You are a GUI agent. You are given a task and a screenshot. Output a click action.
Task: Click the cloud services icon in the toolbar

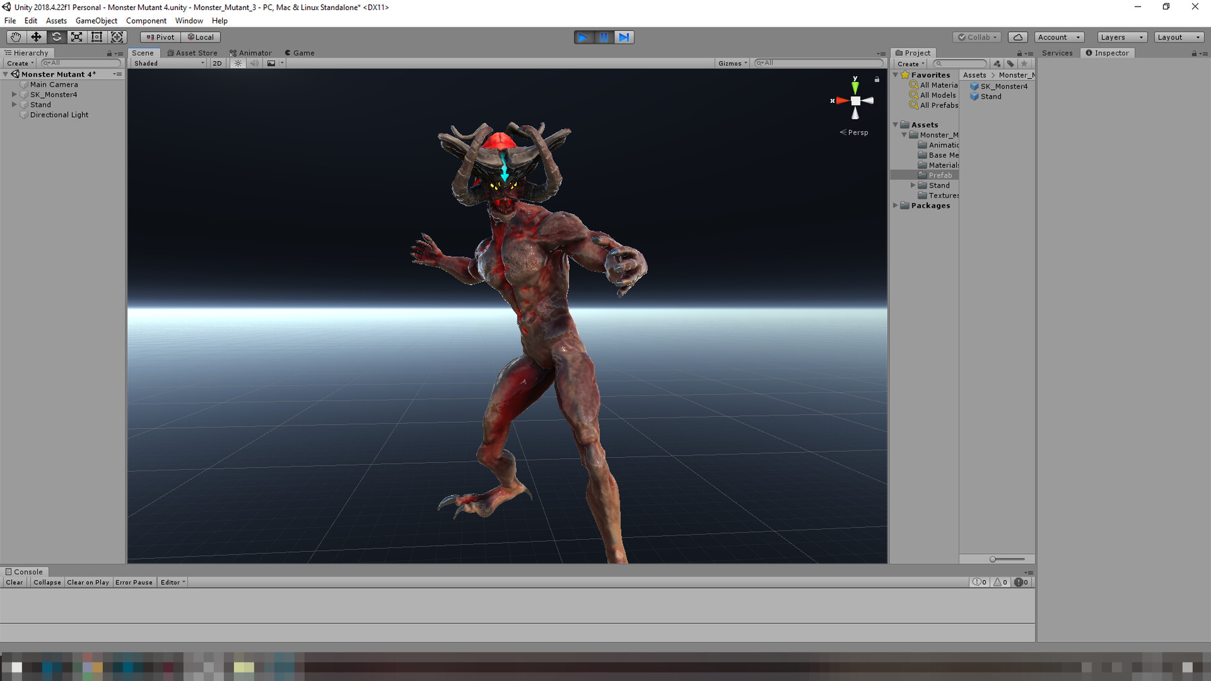1018,37
